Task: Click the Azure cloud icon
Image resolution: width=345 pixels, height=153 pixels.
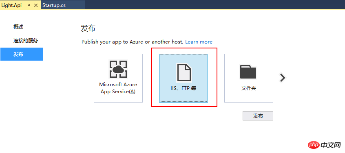Action: pyautogui.click(x=118, y=69)
